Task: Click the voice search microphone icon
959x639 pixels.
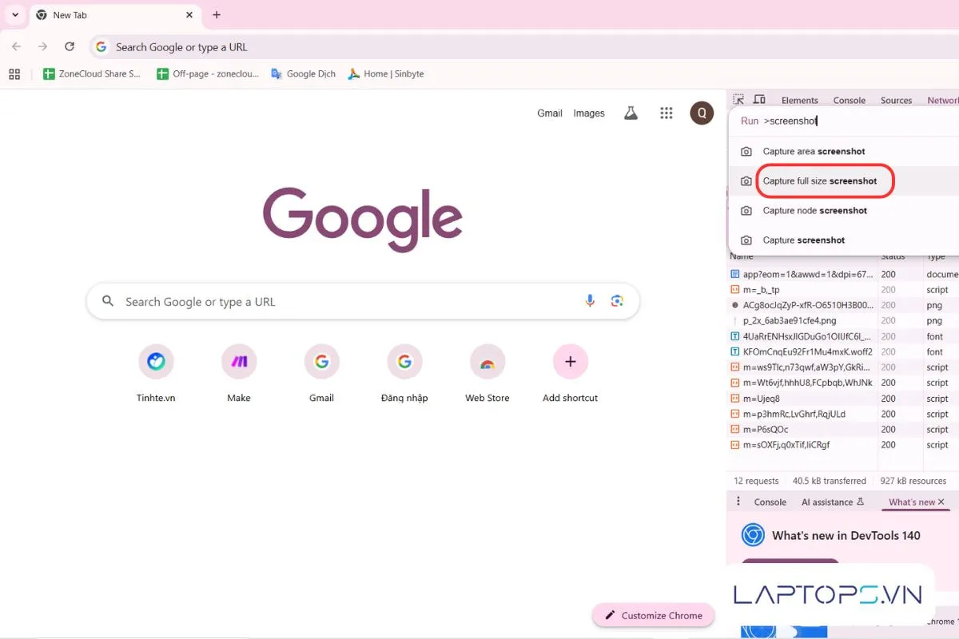Action: click(x=590, y=301)
